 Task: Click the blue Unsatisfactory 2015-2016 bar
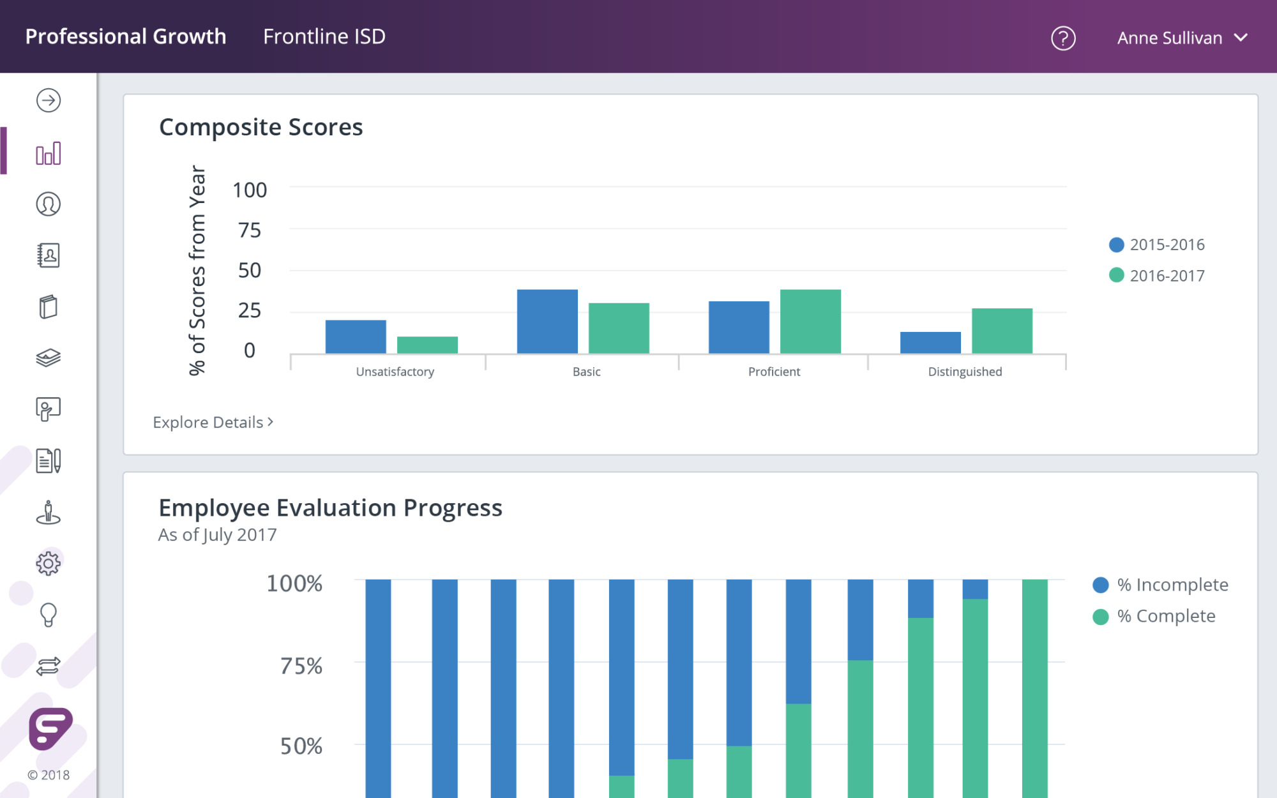[356, 336]
